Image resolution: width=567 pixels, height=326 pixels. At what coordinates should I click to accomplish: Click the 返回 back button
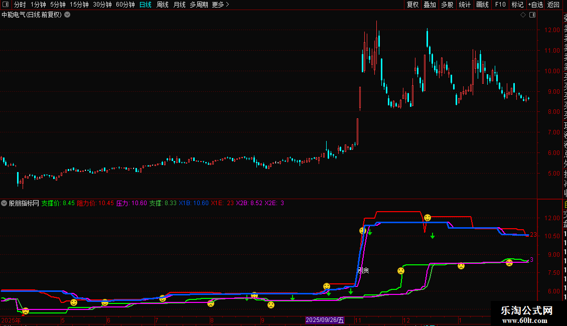click(x=553, y=5)
